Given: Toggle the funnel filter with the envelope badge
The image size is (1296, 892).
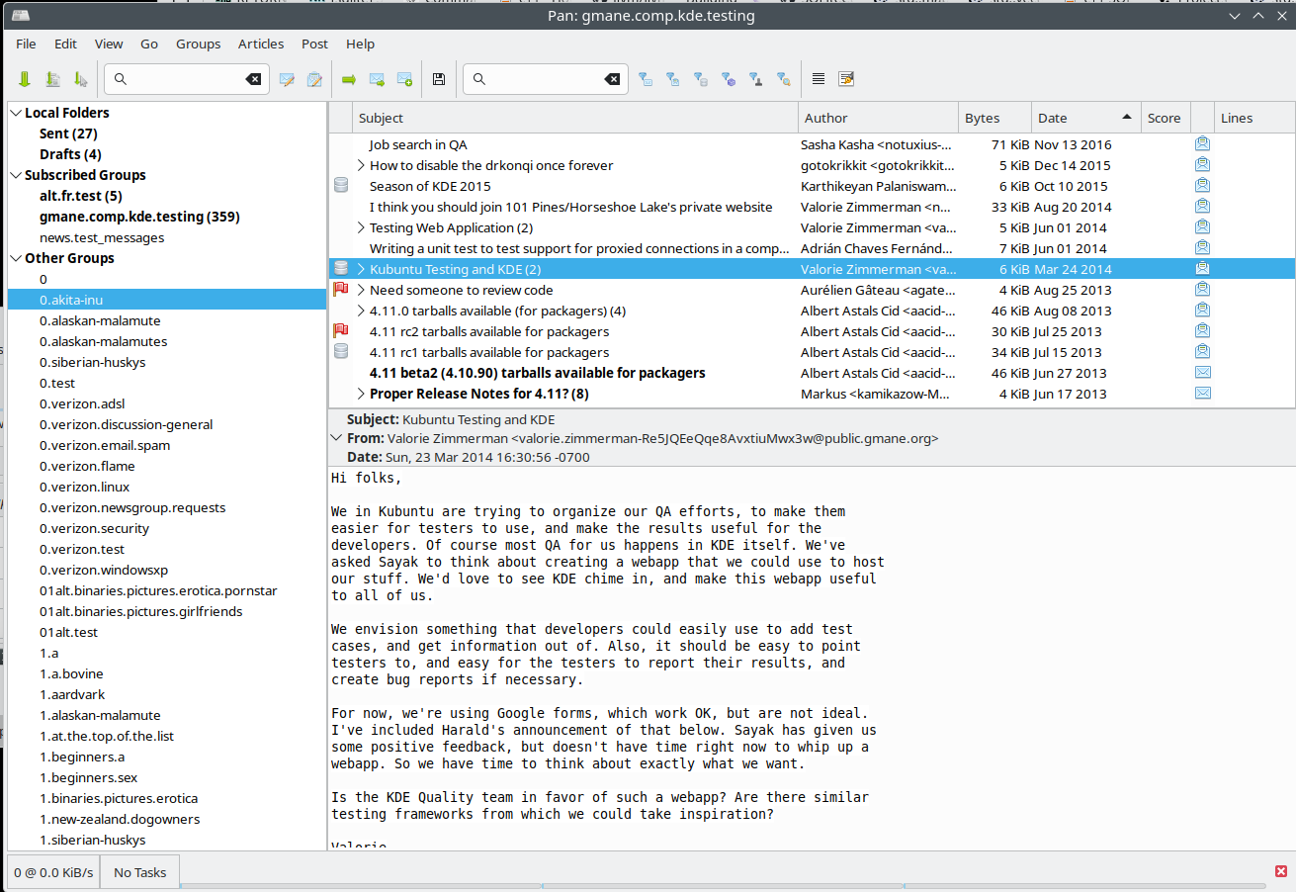Looking at the screenshot, I should (645, 79).
